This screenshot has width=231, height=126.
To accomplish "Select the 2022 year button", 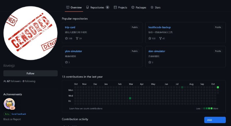I will [x=215, y=120].
